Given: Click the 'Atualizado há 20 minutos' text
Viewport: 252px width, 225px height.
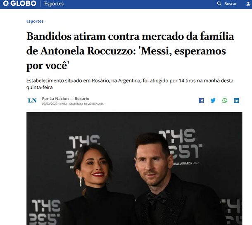Looking at the screenshot, I should tap(86, 104).
